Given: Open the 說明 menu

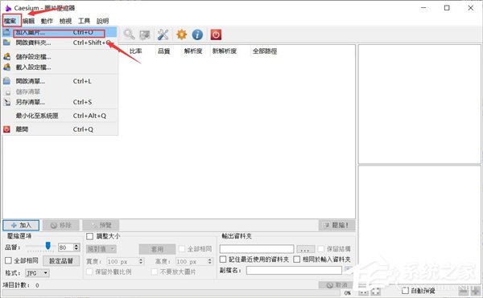Looking at the screenshot, I should 102,21.
